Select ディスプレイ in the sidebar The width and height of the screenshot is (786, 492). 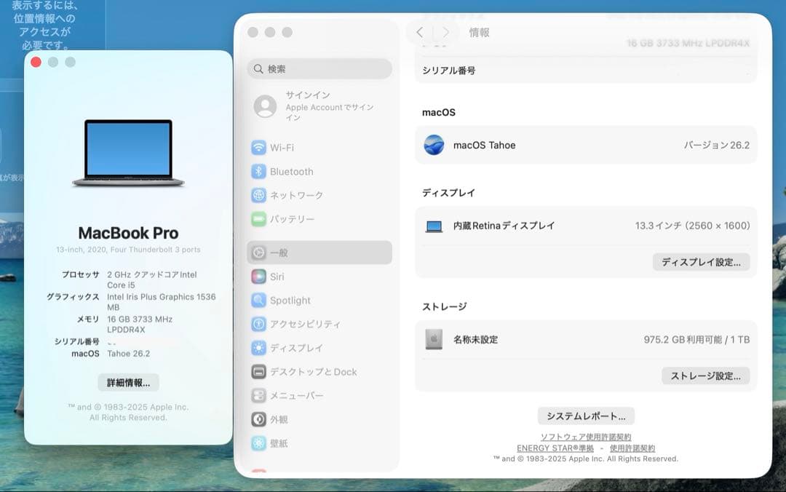(319, 348)
